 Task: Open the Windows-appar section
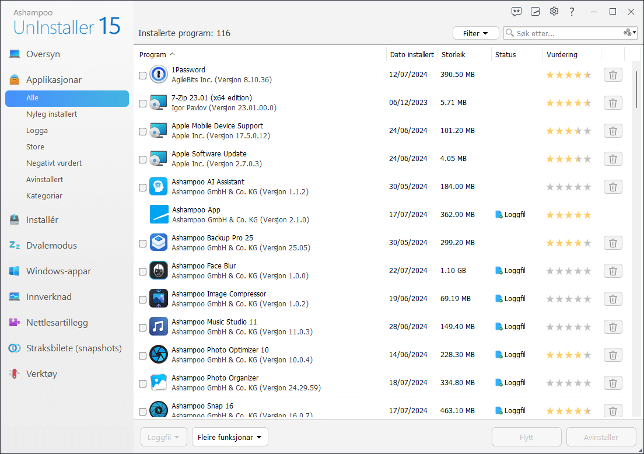[59, 271]
